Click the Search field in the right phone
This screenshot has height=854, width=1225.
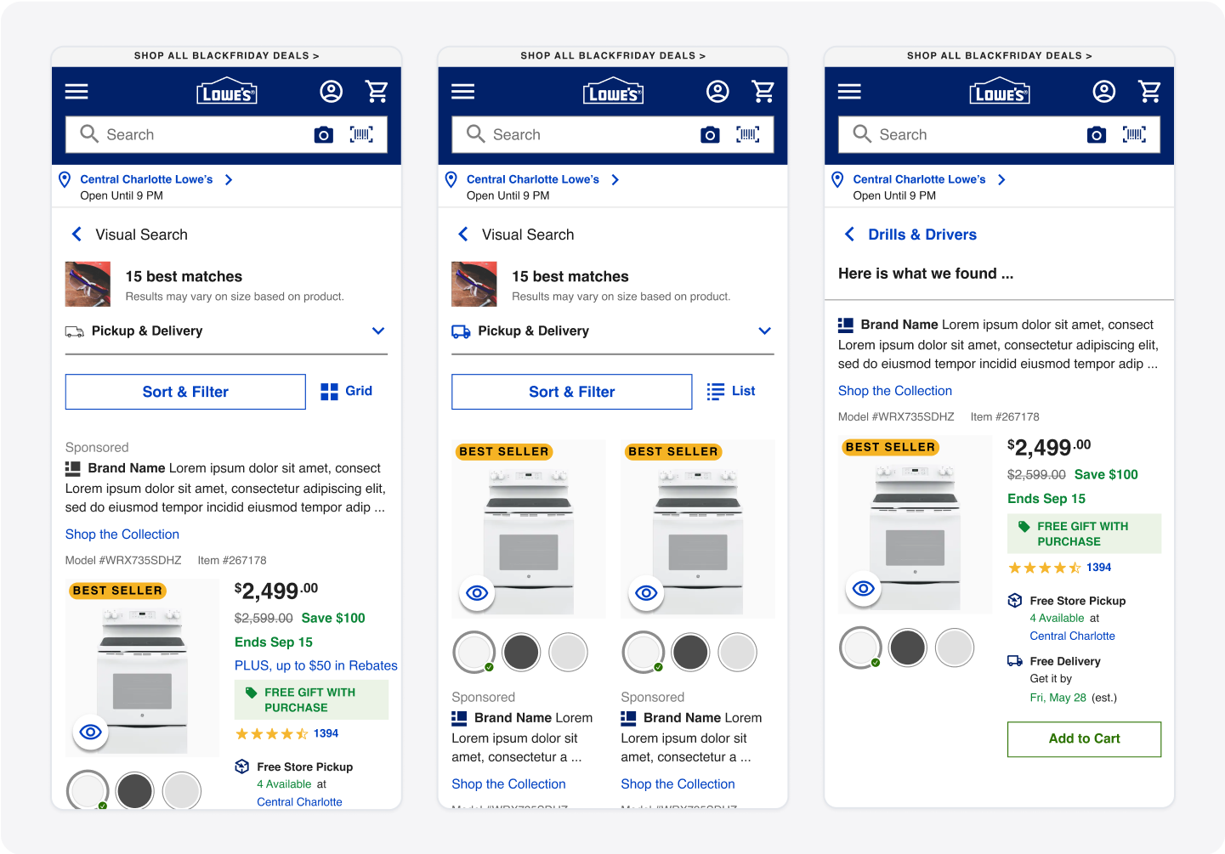969,135
